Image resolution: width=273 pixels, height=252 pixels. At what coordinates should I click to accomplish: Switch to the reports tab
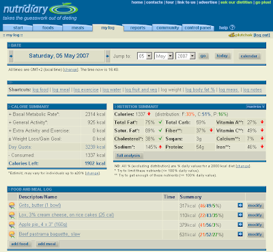click(x=137, y=28)
